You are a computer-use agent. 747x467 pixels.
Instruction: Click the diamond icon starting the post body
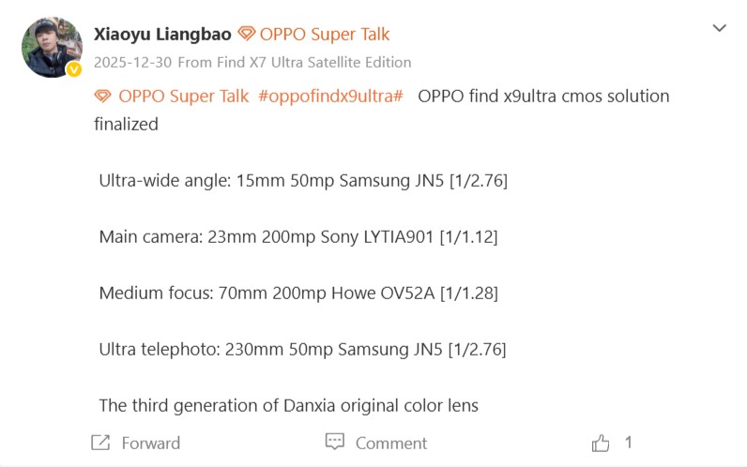tap(103, 96)
